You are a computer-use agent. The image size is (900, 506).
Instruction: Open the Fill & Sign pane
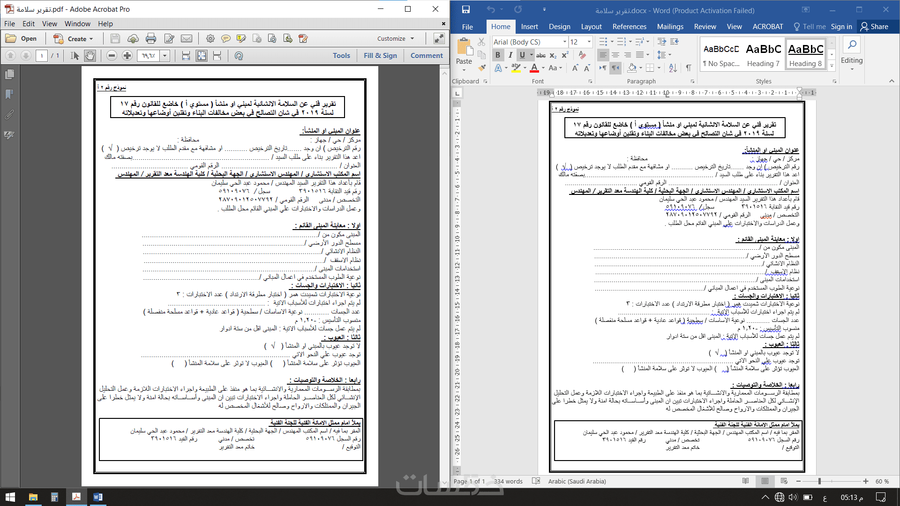coord(380,55)
